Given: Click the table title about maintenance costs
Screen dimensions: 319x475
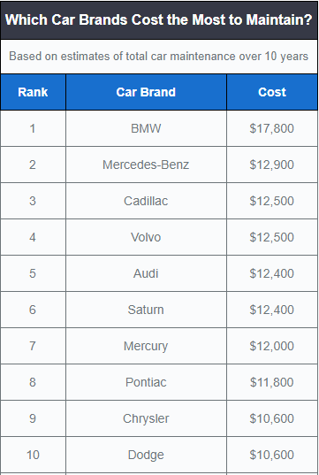Looking at the screenshot, I should (x=159, y=20).
